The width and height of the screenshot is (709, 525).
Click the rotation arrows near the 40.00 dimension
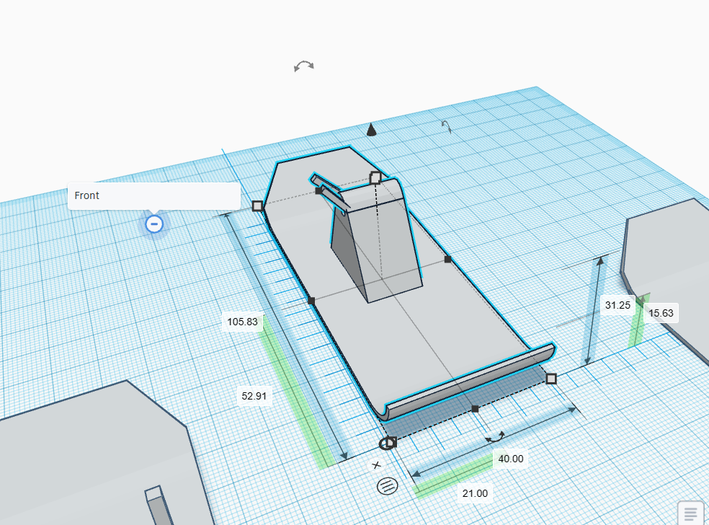click(494, 437)
